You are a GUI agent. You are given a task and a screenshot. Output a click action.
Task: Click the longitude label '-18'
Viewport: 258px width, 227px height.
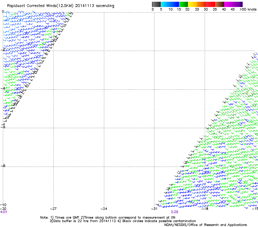(x=205, y=209)
